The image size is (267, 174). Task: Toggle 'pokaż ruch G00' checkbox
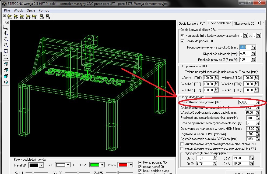point(140,167)
